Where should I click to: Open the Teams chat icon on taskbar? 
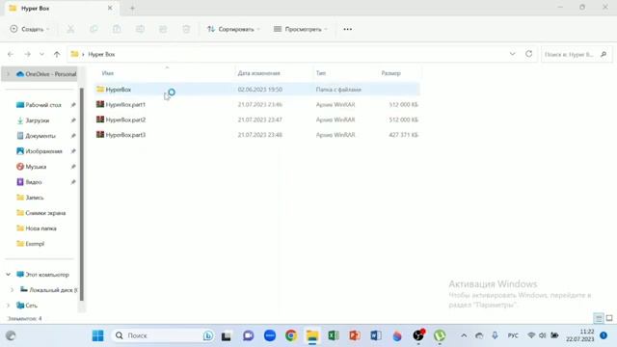[248, 335]
